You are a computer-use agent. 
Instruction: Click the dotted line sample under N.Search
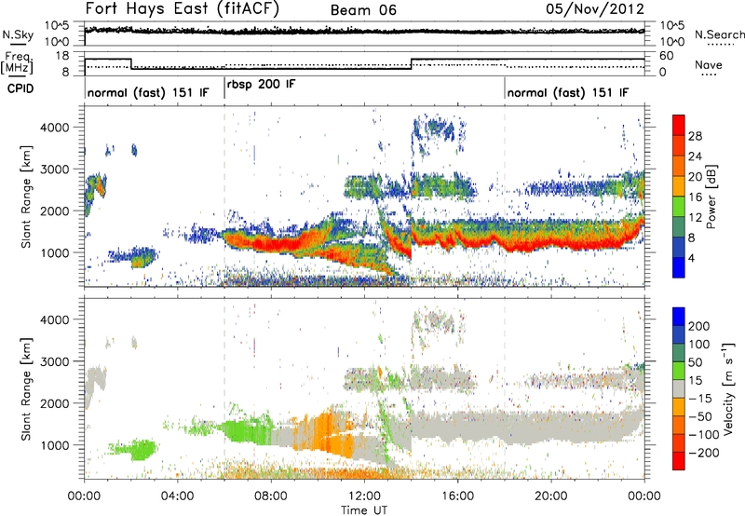(721, 44)
